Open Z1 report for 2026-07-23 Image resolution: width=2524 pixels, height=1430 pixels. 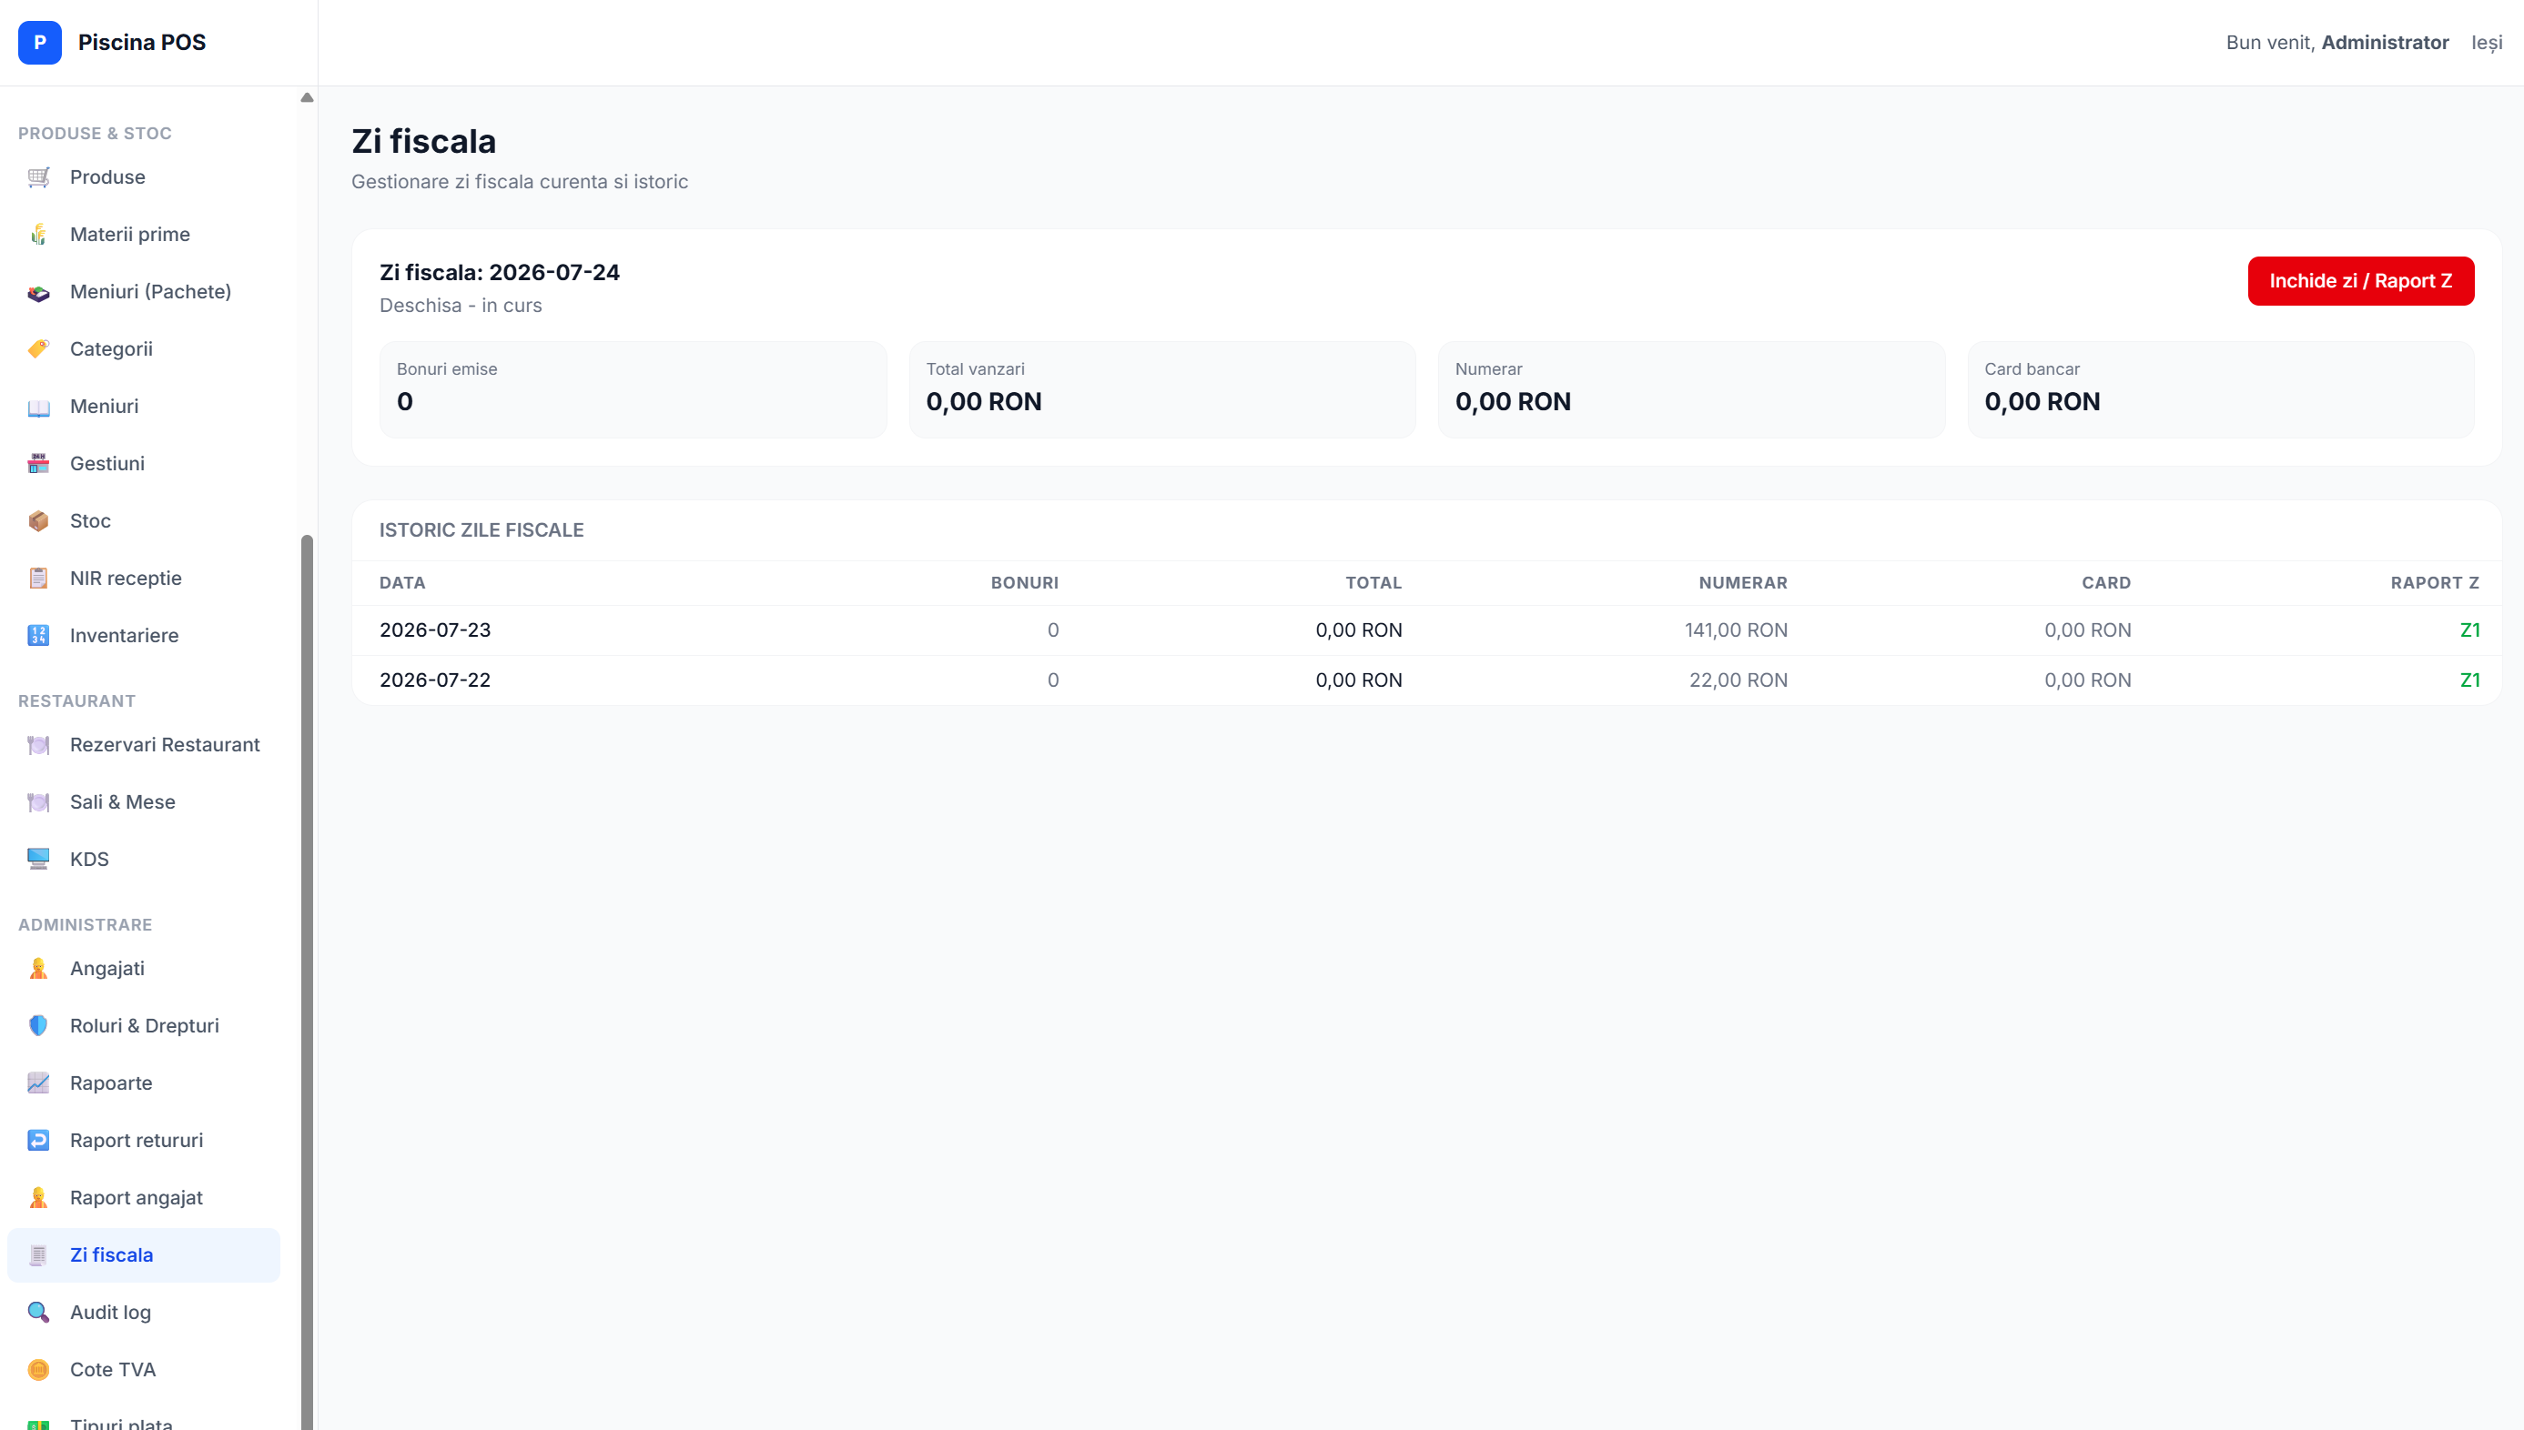tap(2470, 629)
